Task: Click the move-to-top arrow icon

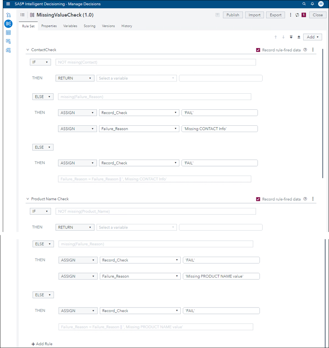Action: click(299, 37)
